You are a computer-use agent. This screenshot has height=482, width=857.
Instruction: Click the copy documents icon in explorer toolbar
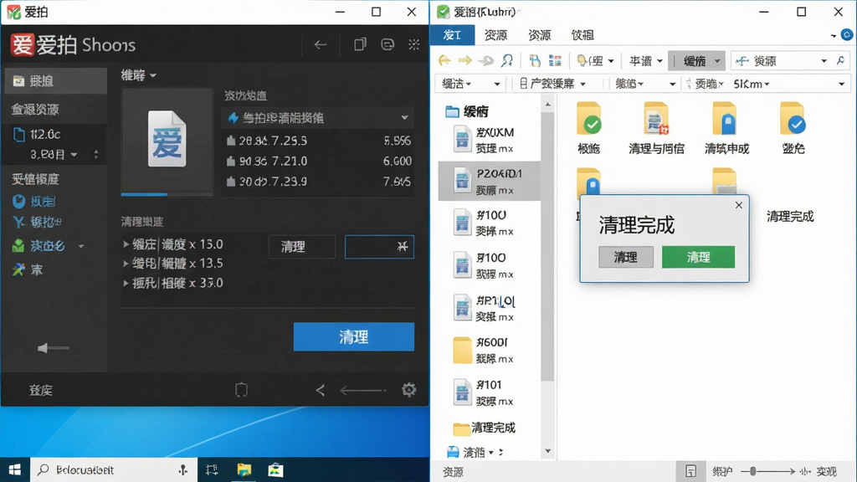click(x=535, y=60)
